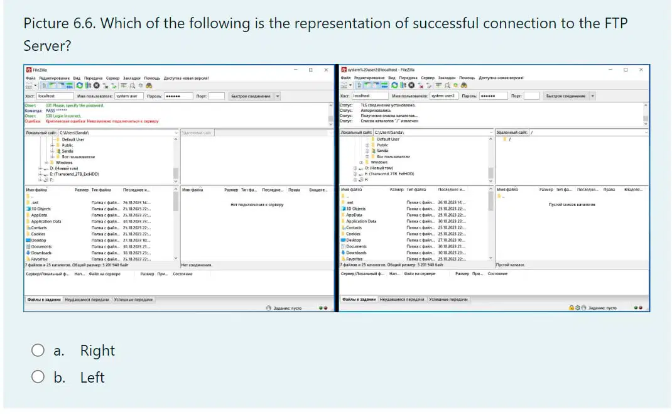Expand Public folder in right window tree
The width and height of the screenshot is (672, 414).
click(367, 145)
